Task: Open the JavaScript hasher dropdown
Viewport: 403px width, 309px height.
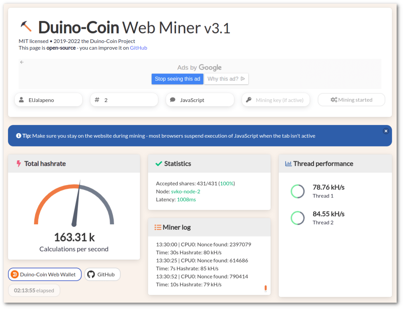Action: pos(200,100)
